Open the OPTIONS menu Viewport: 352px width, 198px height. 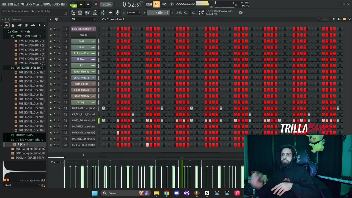pyautogui.click(x=46, y=4)
